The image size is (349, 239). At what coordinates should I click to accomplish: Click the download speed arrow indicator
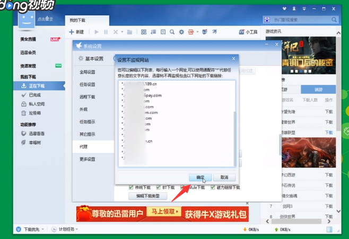245,229
